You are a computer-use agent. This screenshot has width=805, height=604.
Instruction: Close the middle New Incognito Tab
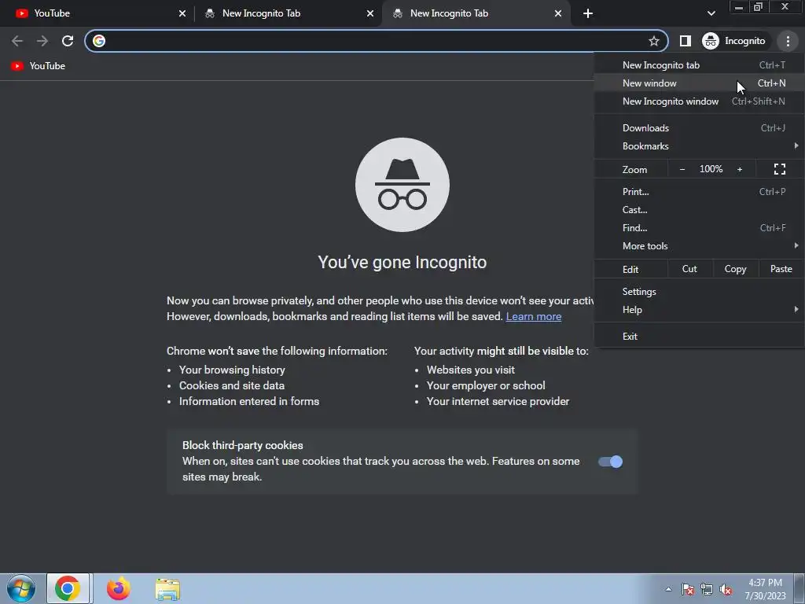point(370,13)
